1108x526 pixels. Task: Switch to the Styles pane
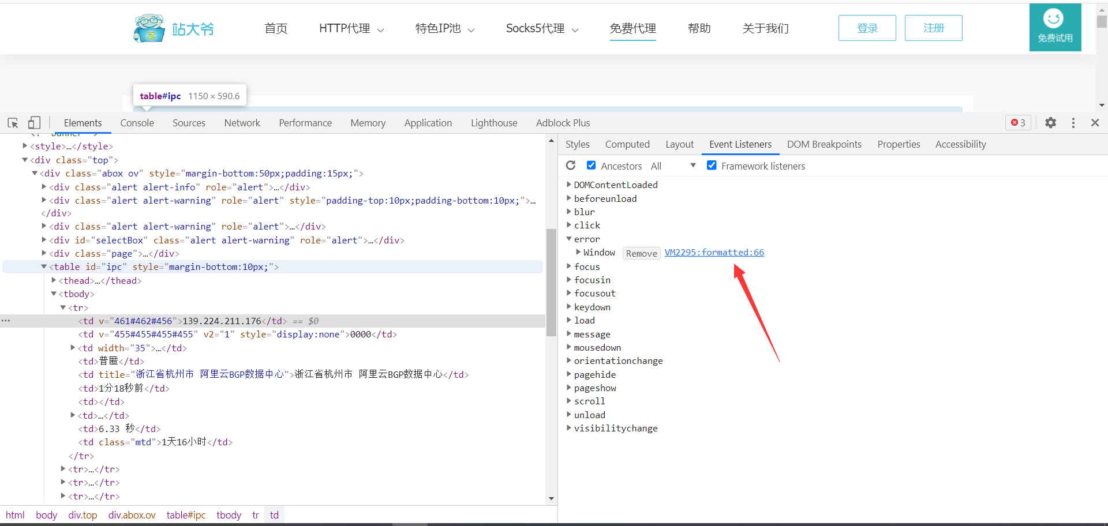(577, 144)
